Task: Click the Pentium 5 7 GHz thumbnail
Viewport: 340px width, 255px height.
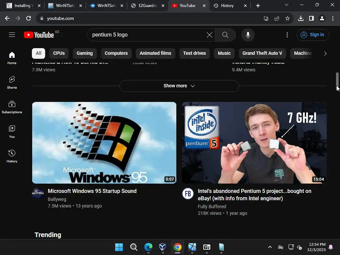Action: coord(254,143)
